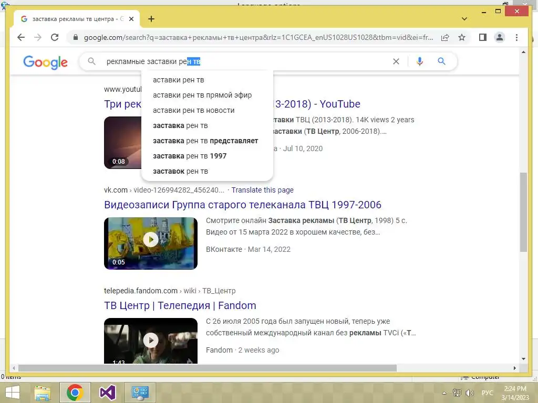Select suggestion заставок рен тв
This screenshot has height=403, width=538.
[x=207, y=171]
